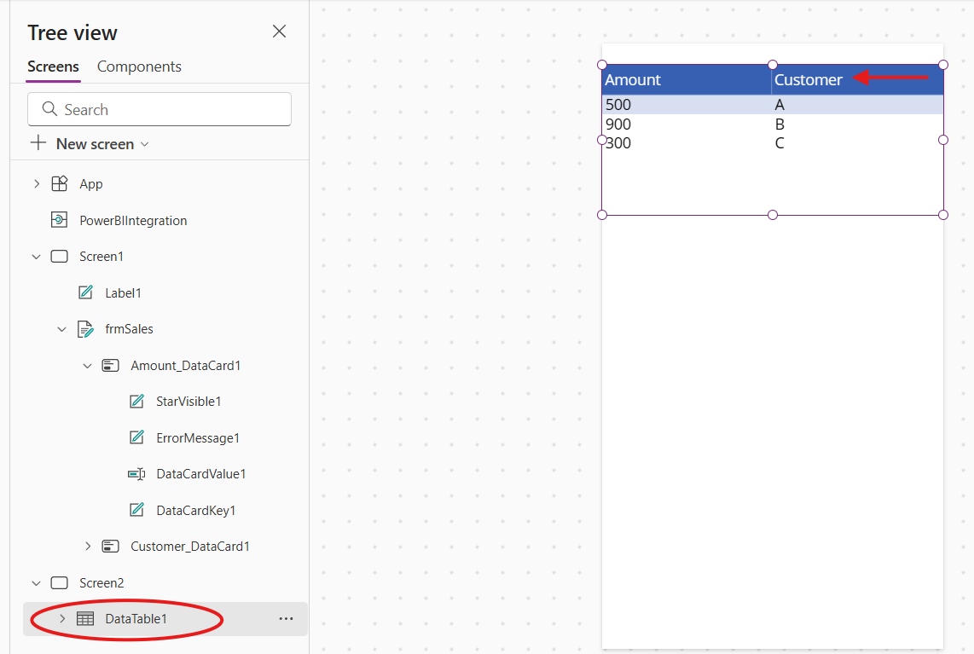The width and height of the screenshot is (974, 654).
Task: Click the magnifier search icon
Action: pos(49,109)
